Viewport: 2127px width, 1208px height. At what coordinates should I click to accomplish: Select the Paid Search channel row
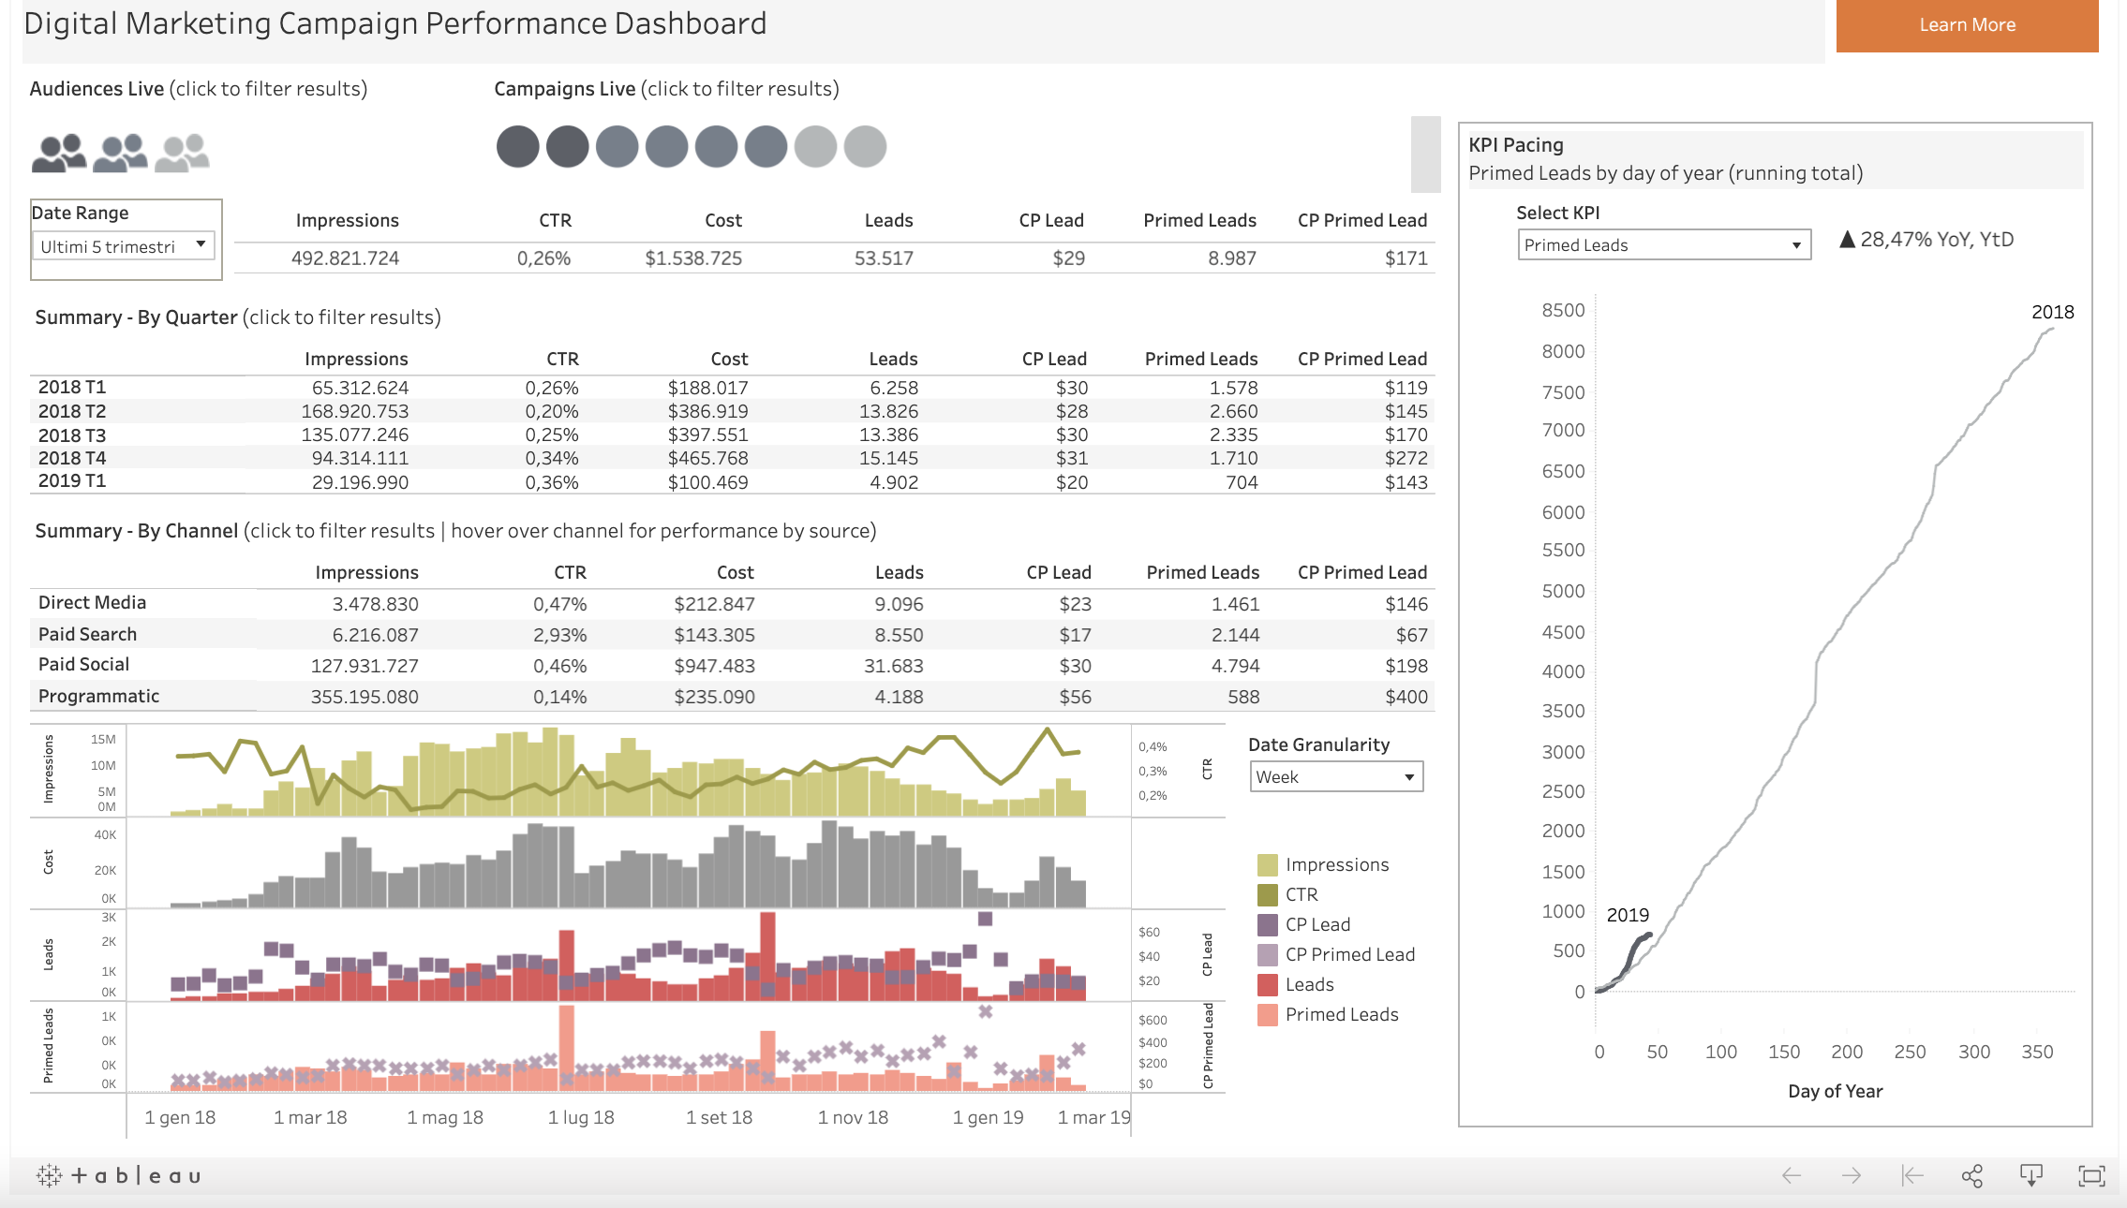(x=87, y=634)
